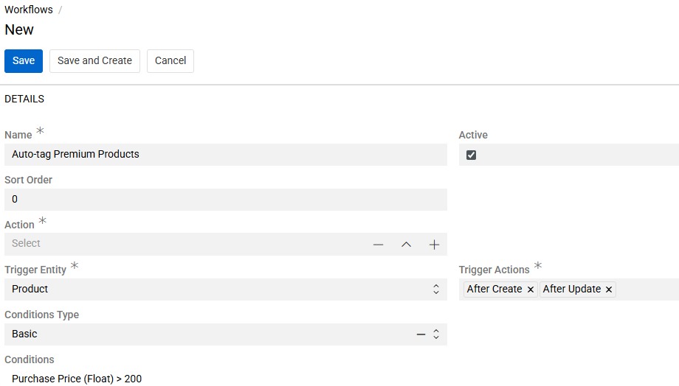Image resolution: width=679 pixels, height=386 pixels.
Task: Cancel the new workflow form
Action: 170,61
